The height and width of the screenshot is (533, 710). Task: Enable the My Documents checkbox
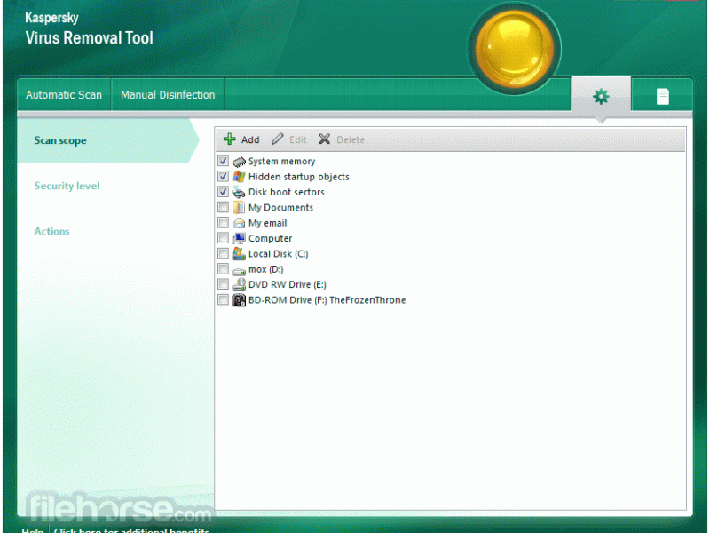pyautogui.click(x=223, y=207)
